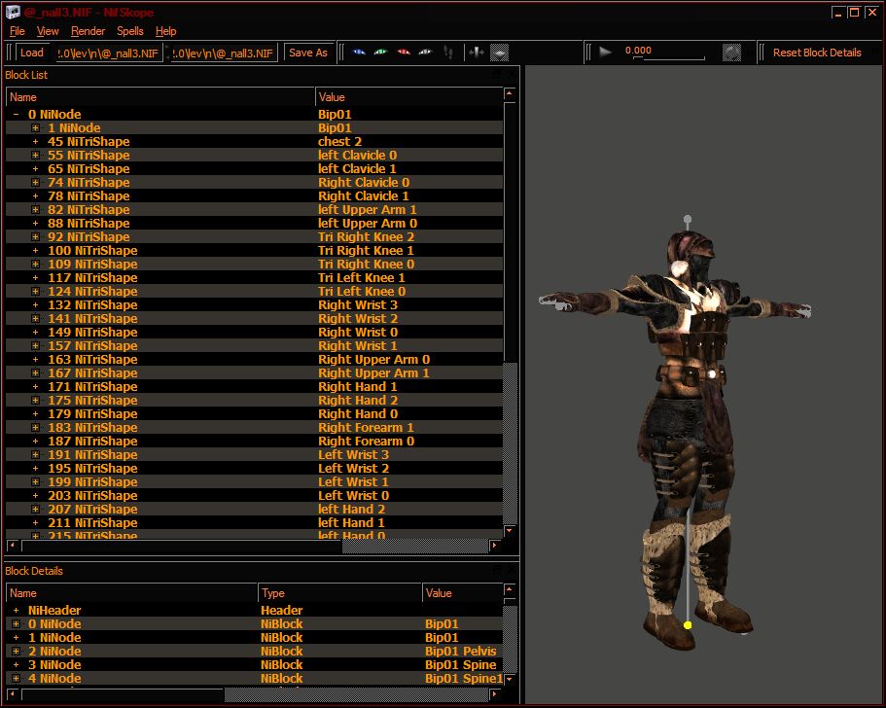Click the value 'Right Forearm 1'
The image size is (886, 708).
[366, 427]
